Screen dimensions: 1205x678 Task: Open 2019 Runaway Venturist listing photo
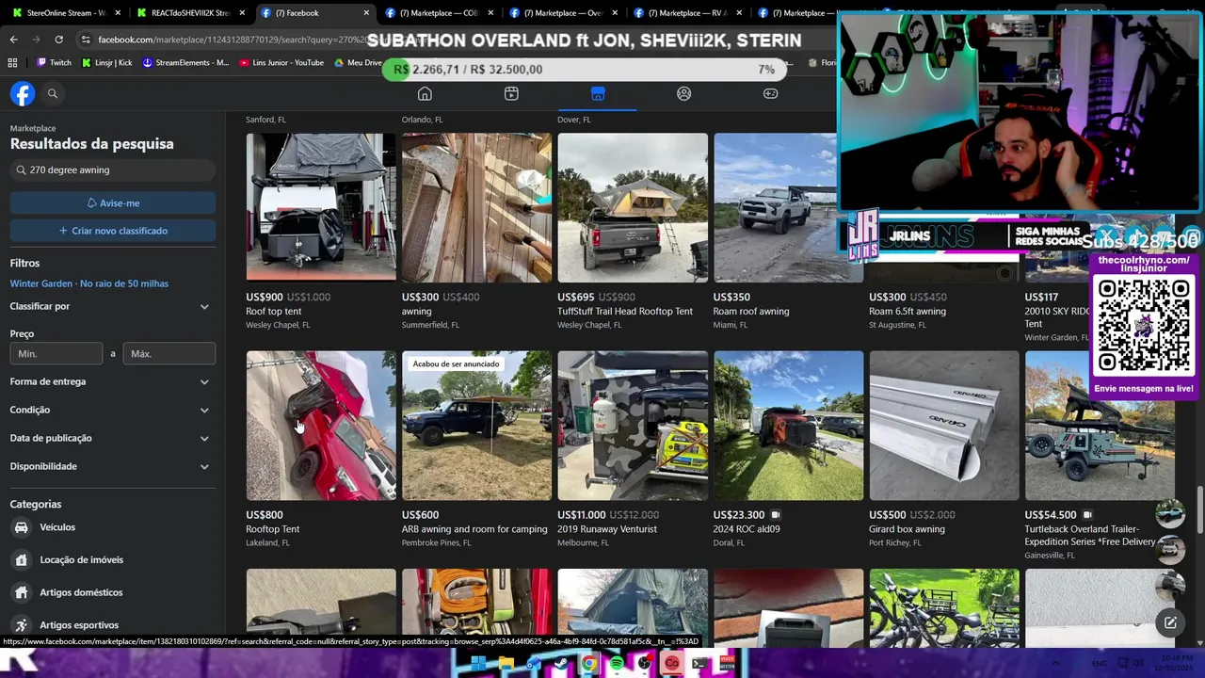click(x=633, y=426)
